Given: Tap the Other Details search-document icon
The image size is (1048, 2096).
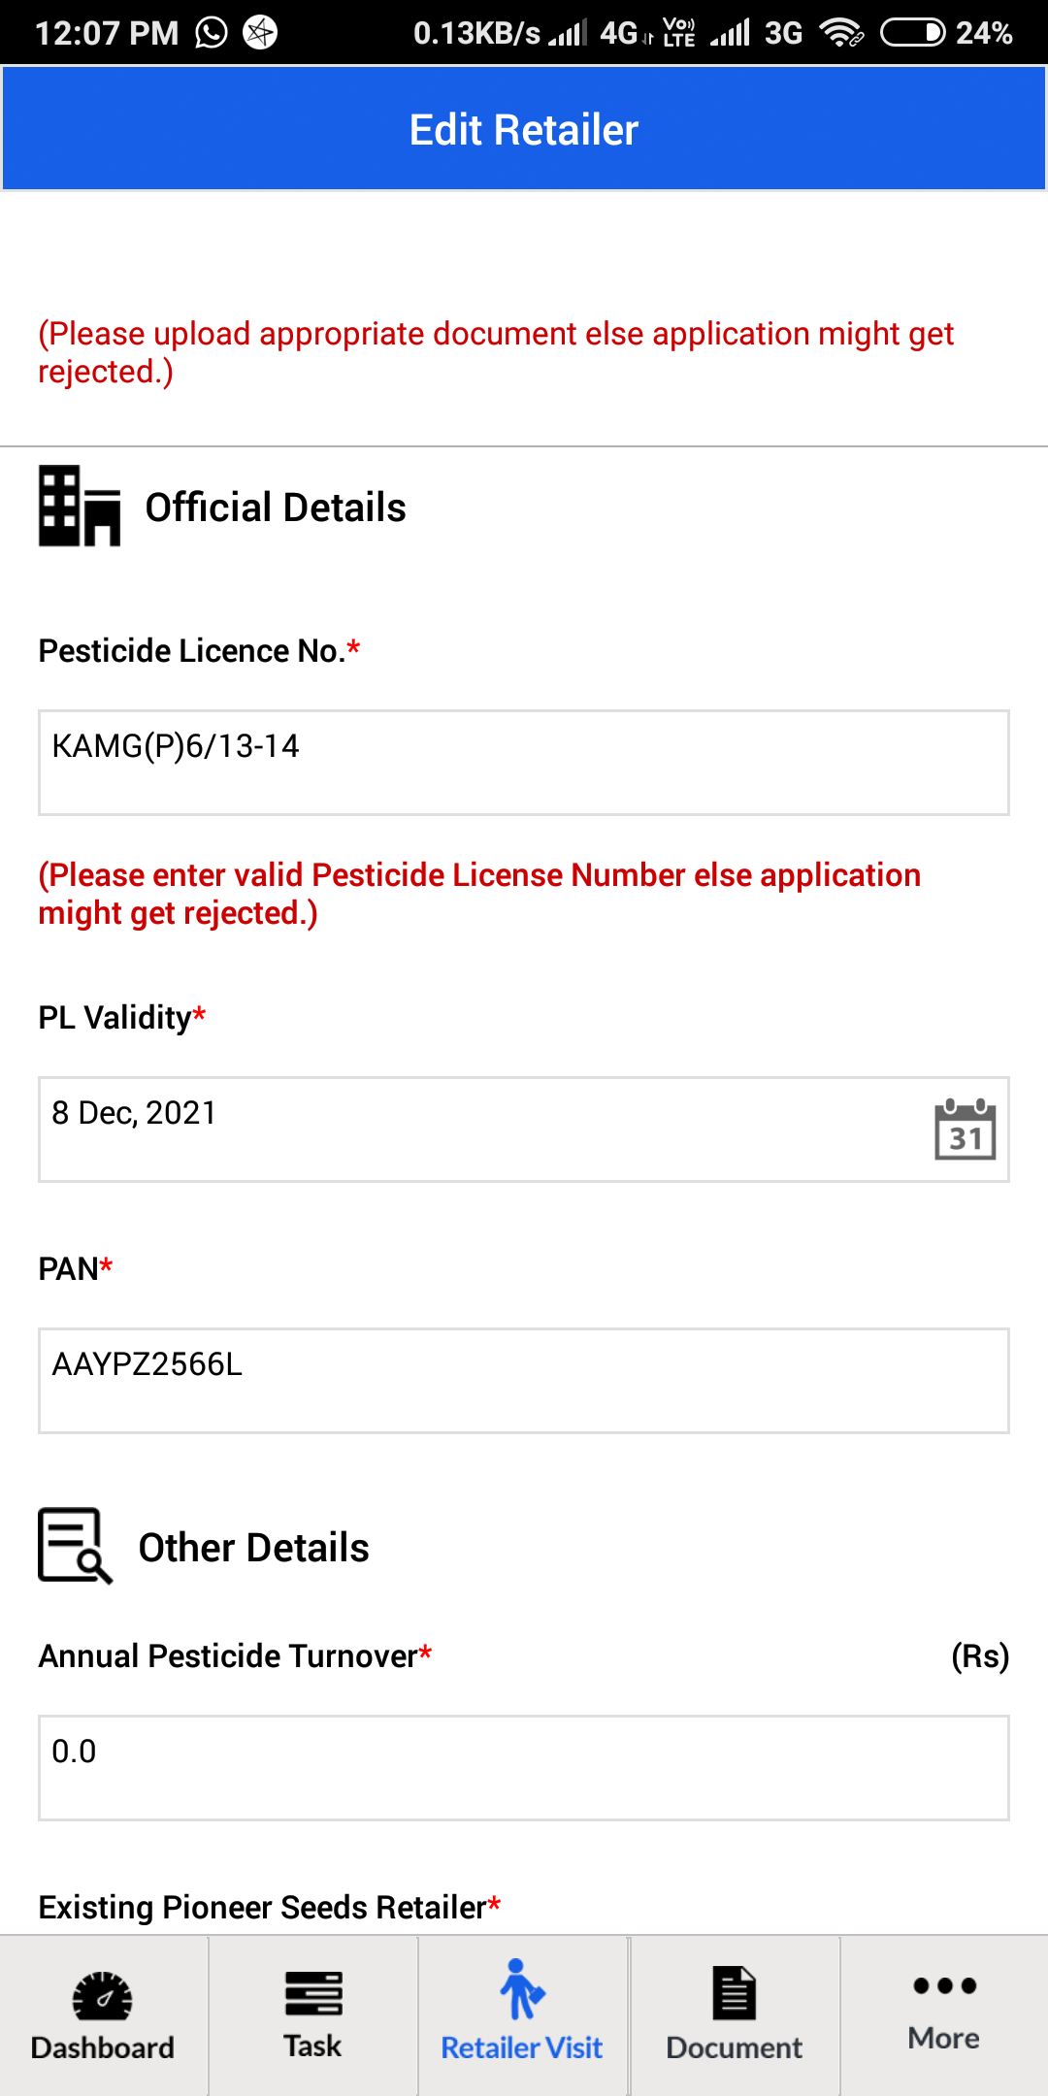Looking at the screenshot, I should click(x=75, y=1545).
